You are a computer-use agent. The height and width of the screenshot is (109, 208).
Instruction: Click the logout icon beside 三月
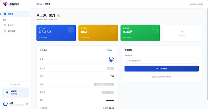click(x=27, y=104)
